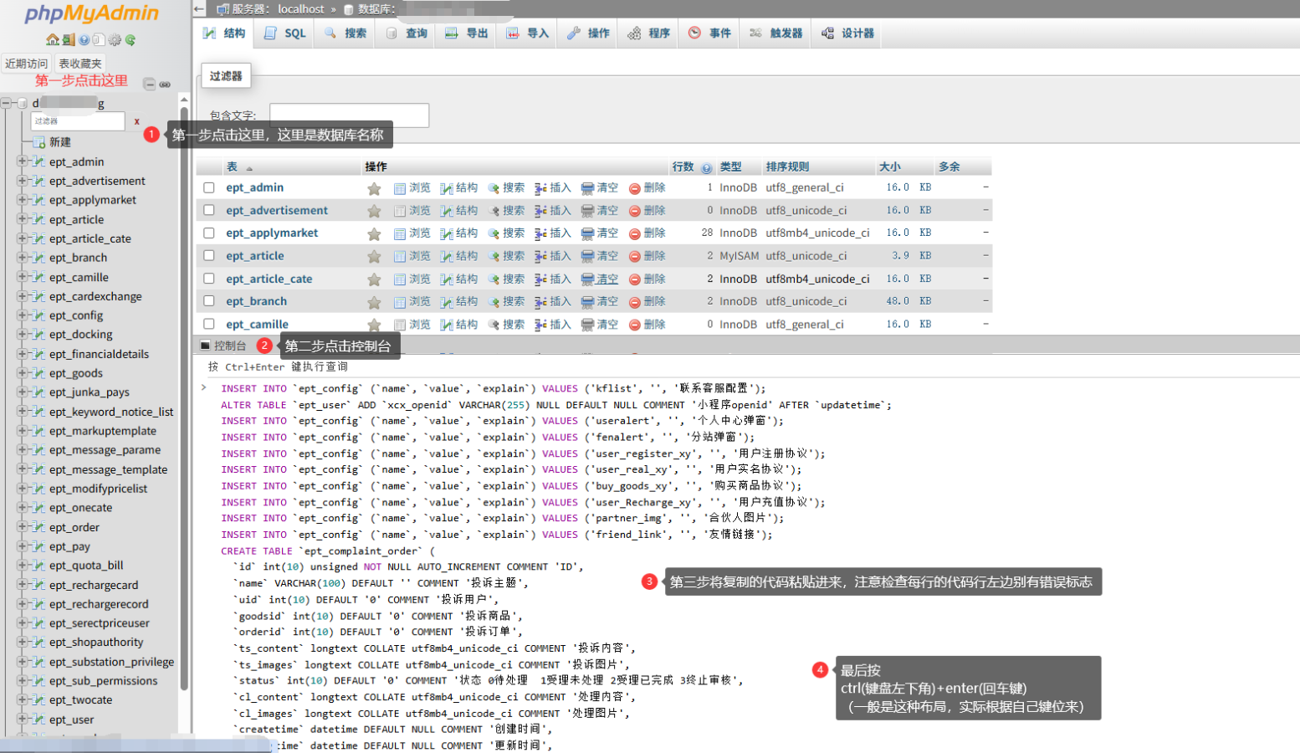This screenshot has width=1300, height=753.
Task: Check the ept_admin row checkbox
Action: point(209,188)
